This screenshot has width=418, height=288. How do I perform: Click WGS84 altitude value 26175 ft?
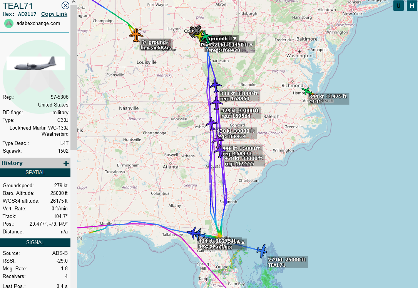[x=59, y=201]
